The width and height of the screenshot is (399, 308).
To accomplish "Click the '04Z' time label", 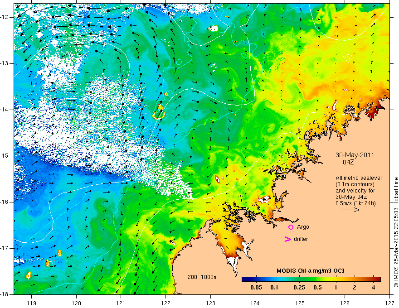I will click(348, 162).
